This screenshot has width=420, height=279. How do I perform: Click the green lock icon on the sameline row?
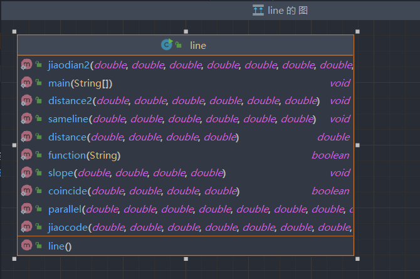pos(39,118)
